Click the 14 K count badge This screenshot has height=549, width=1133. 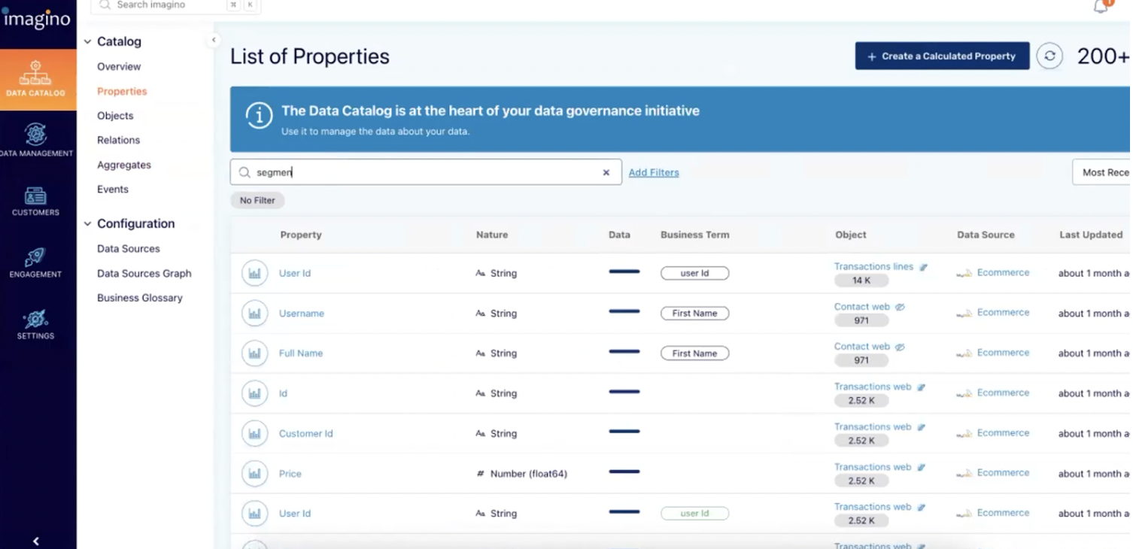click(x=861, y=281)
